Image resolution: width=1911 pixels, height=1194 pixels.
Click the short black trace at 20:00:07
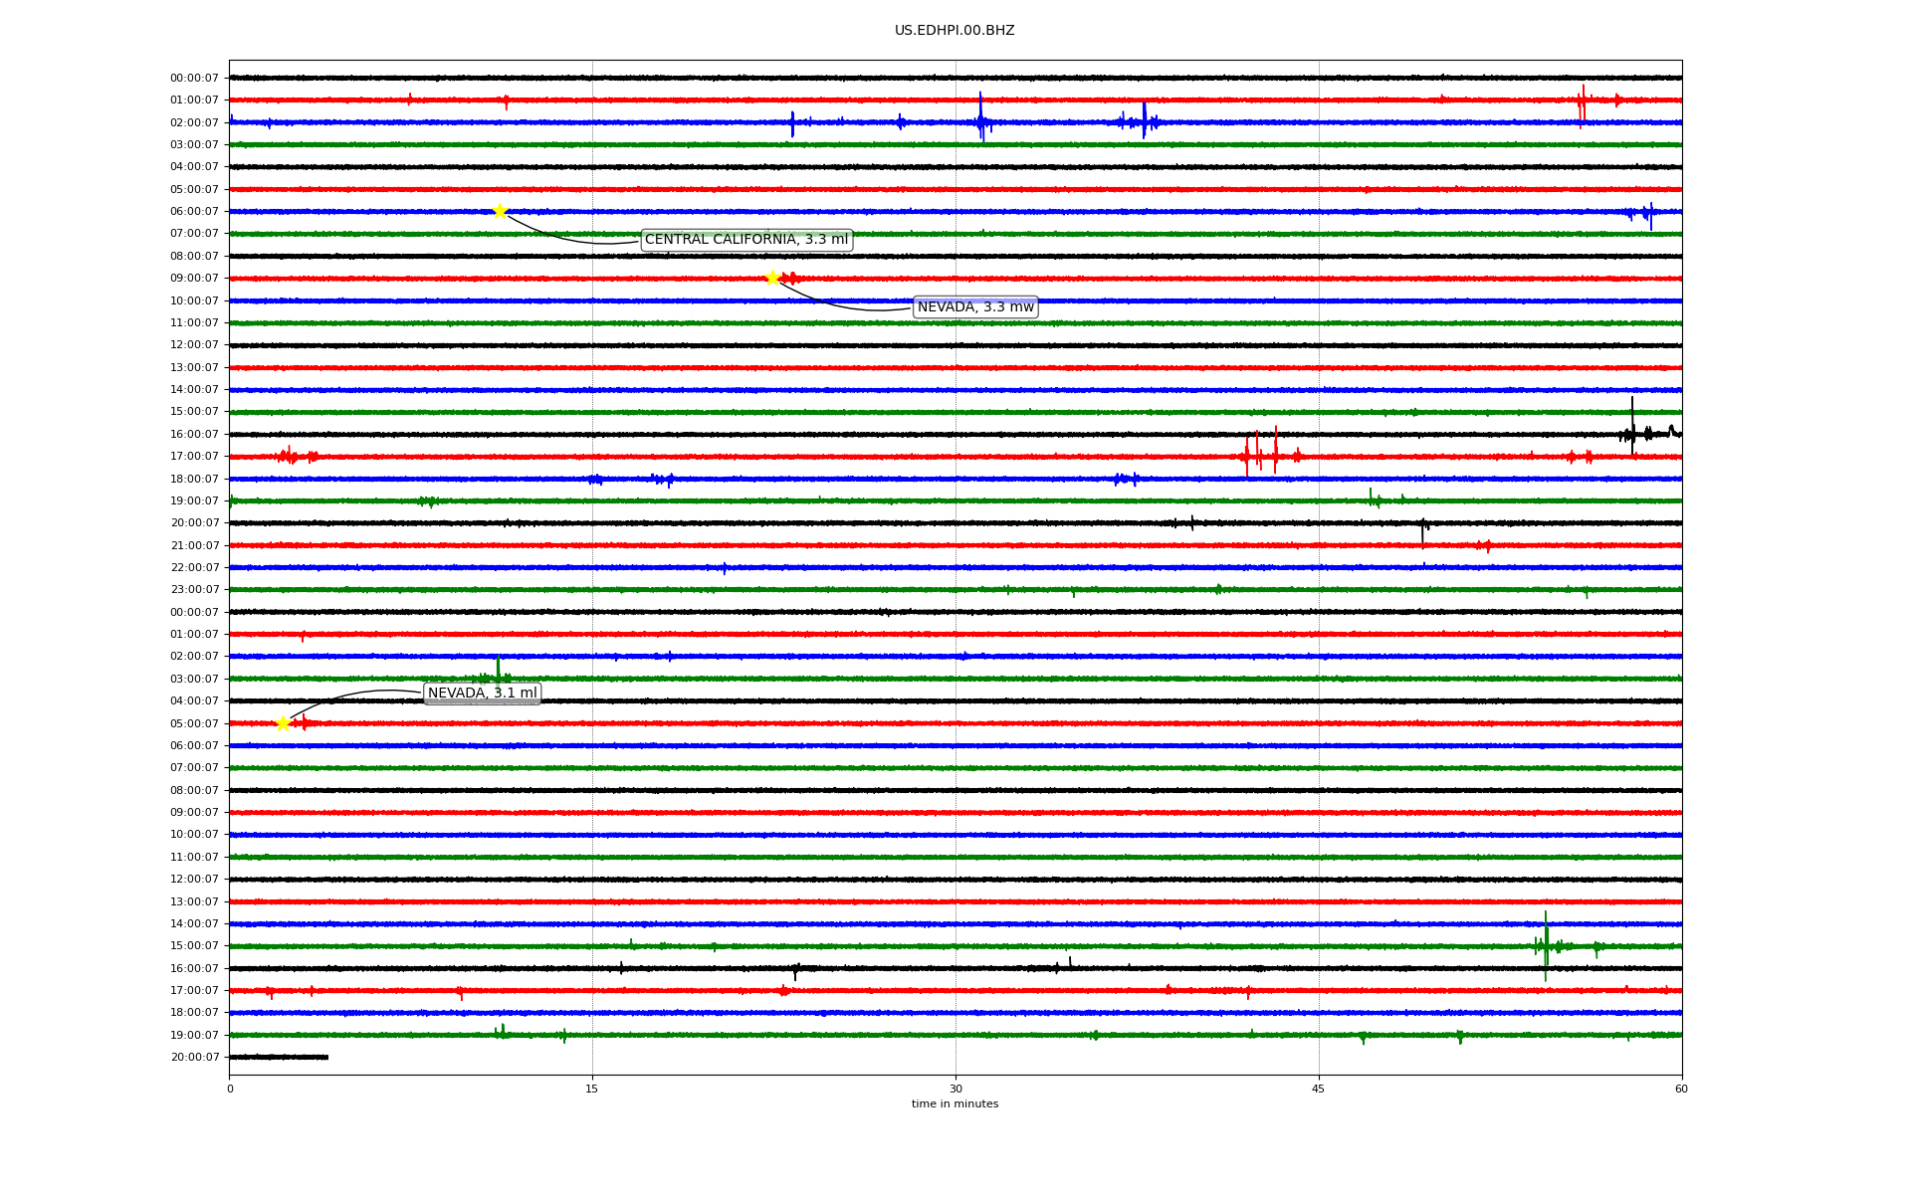pos(279,1057)
